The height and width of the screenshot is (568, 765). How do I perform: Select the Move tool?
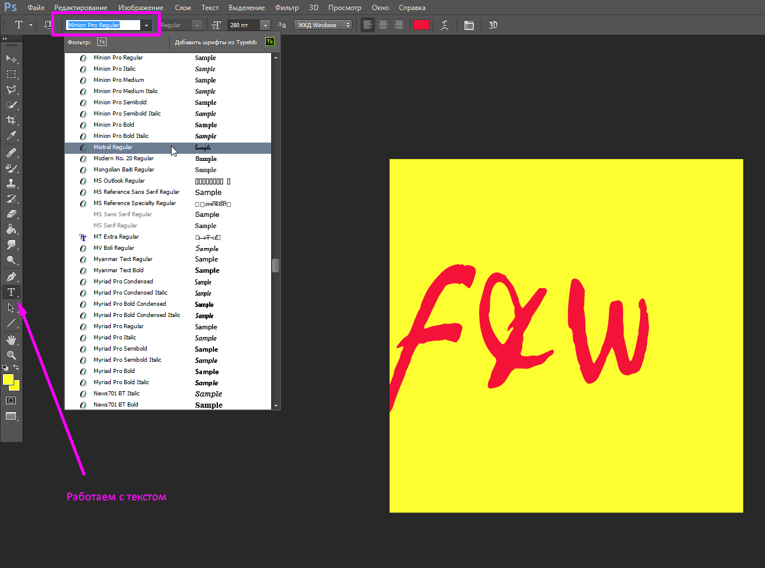pos(11,59)
